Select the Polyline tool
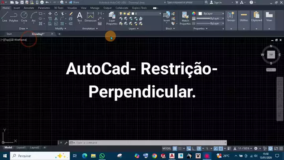 tap(14, 16)
